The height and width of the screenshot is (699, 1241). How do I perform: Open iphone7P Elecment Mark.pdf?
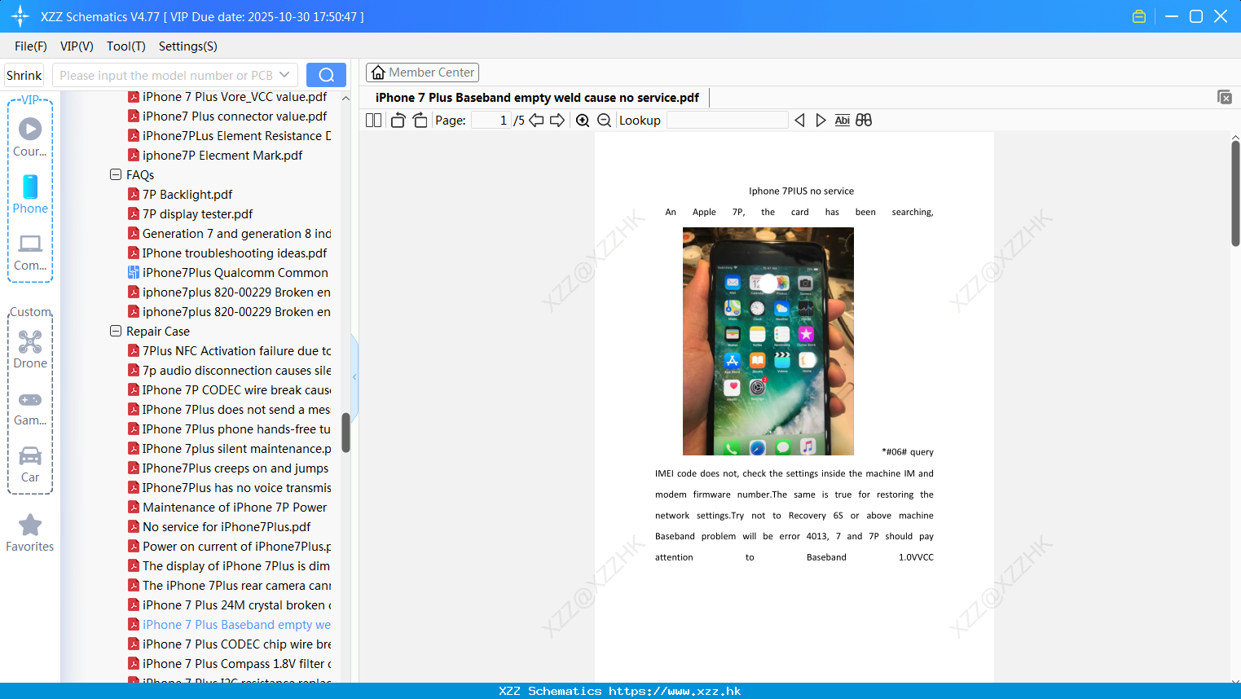(215, 156)
